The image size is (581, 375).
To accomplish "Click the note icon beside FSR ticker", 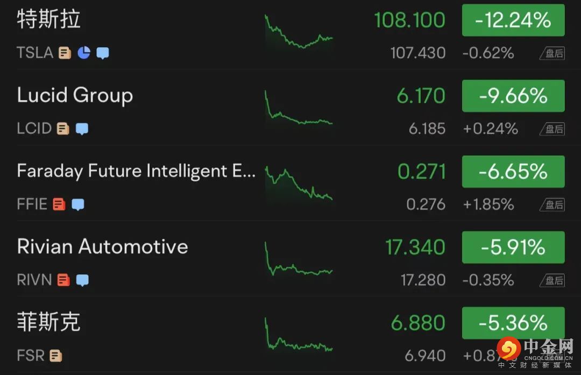I will point(55,356).
